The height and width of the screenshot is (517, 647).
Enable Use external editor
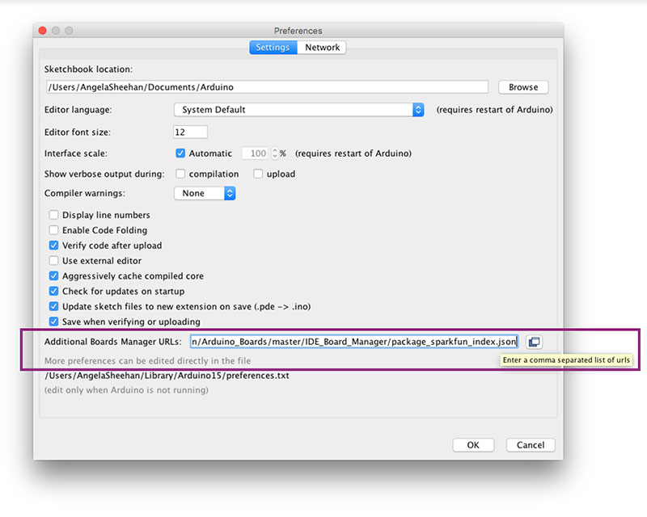click(x=53, y=260)
